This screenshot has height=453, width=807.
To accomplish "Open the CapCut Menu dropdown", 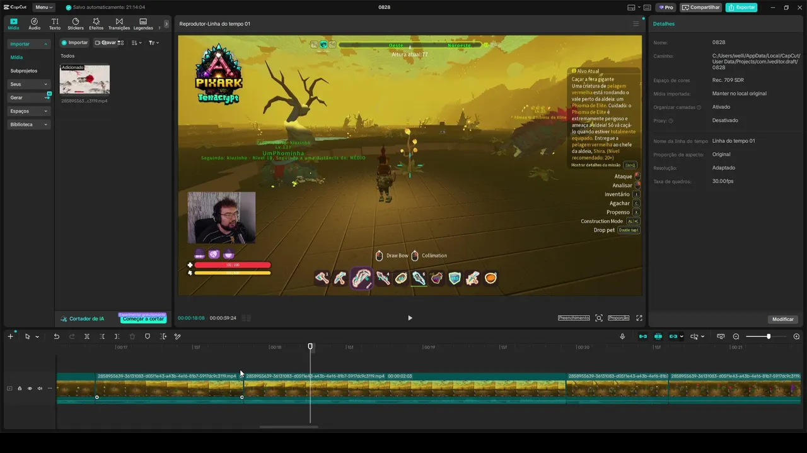I will [44, 8].
